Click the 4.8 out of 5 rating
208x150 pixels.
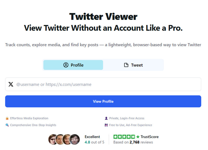point(94,142)
